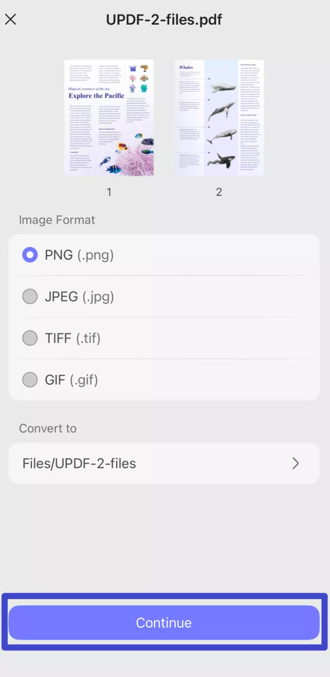
Task: Tap the page number 2 label
Action: point(218,192)
